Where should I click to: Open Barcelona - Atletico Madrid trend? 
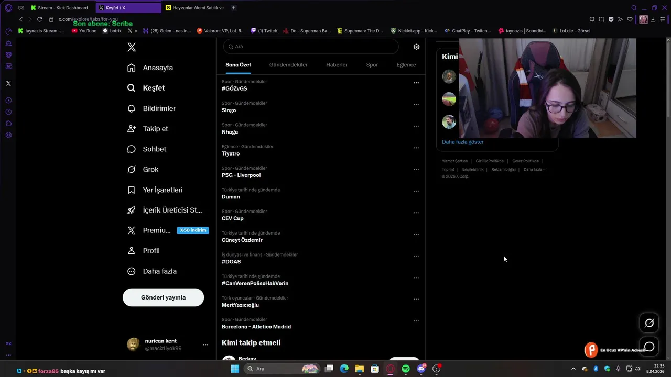click(256, 327)
